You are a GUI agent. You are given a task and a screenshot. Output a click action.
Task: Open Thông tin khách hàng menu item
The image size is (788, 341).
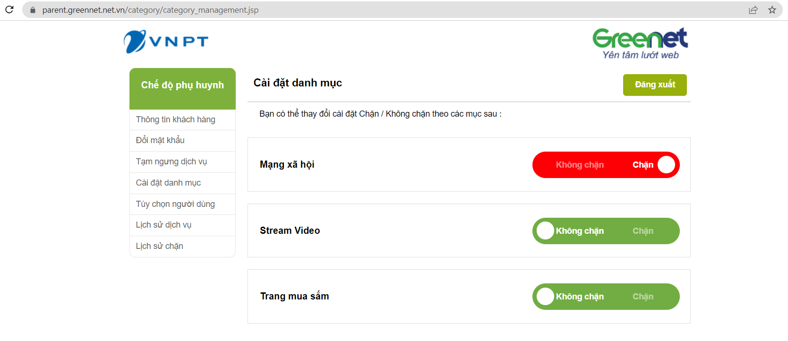pos(176,119)
